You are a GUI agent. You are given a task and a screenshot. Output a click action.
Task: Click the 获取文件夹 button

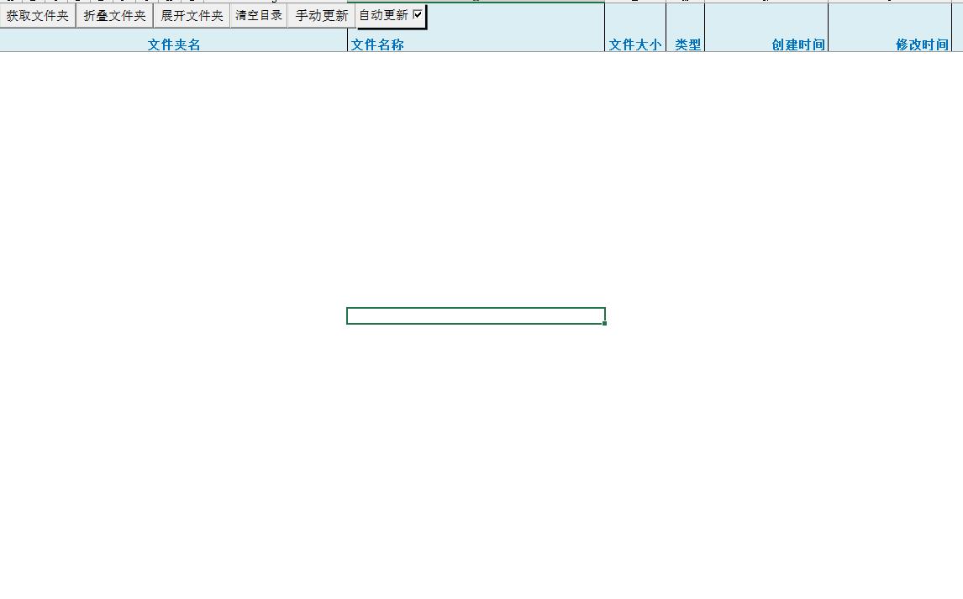pos(38,16)
